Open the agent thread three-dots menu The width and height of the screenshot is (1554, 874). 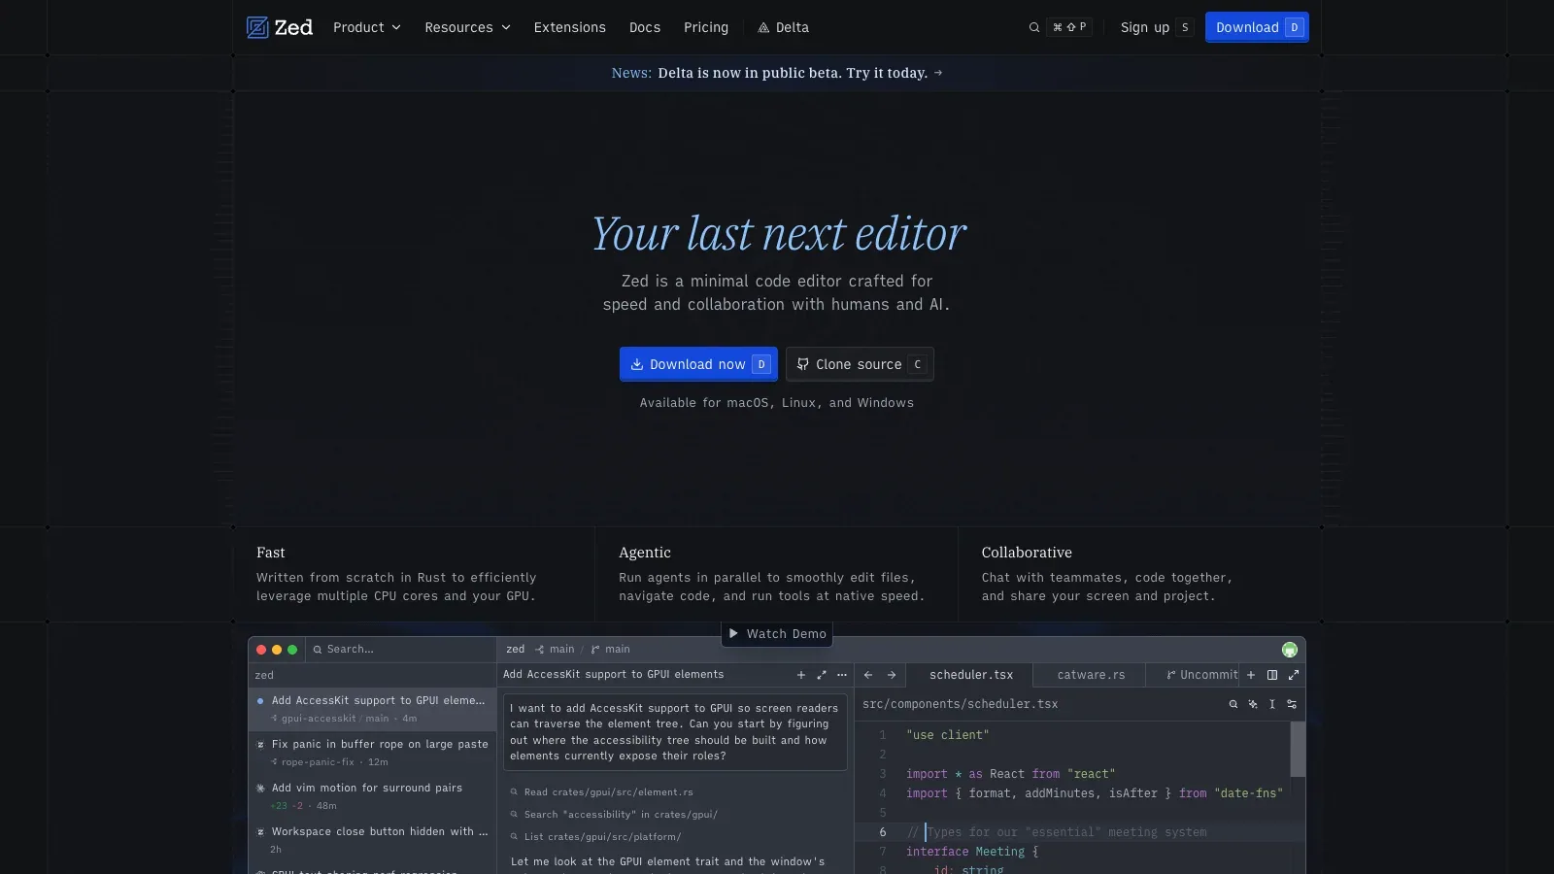[842, 675]
